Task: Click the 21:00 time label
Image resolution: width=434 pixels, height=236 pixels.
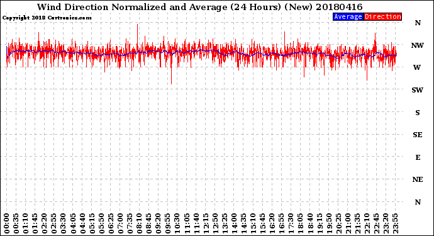Action: pyautogui.click(x=348, y=223)
